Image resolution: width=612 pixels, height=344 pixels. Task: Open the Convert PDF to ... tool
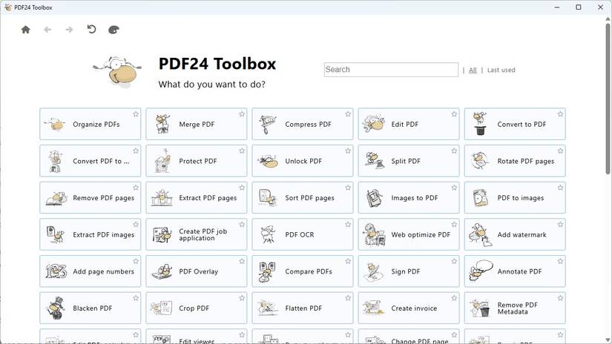coord(91,161)
